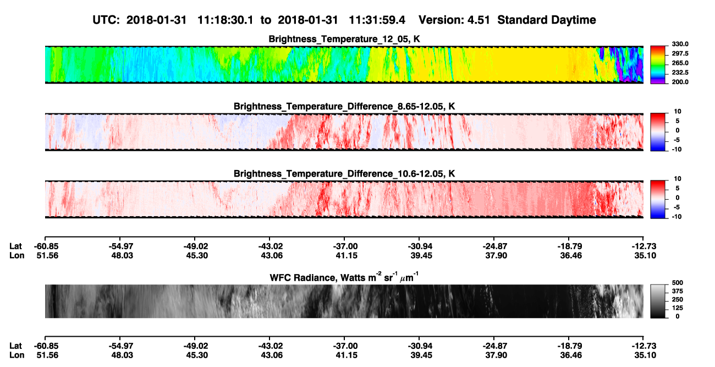Click the Brightness_Temperature_Difference_10.6-12.05 panel title

(344, 174)
